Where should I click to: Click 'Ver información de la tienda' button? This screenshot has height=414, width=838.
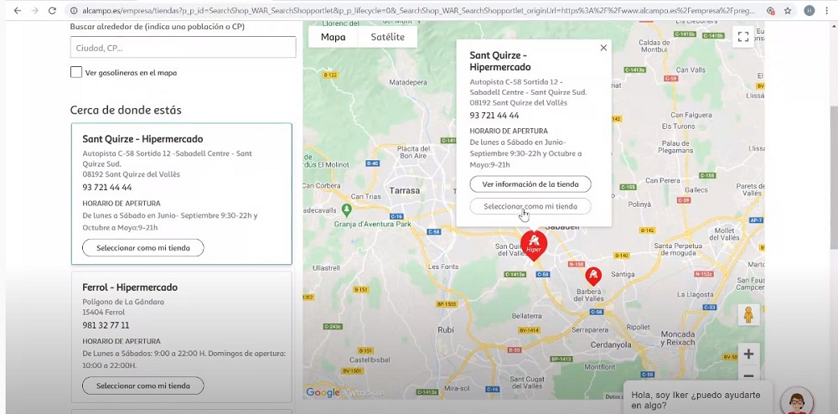(530, 184)
